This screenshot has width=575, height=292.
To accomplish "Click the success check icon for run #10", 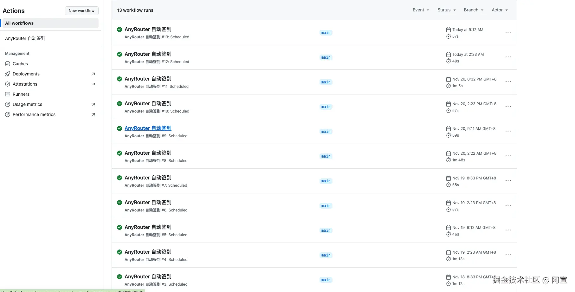I will tap(120, 104).
